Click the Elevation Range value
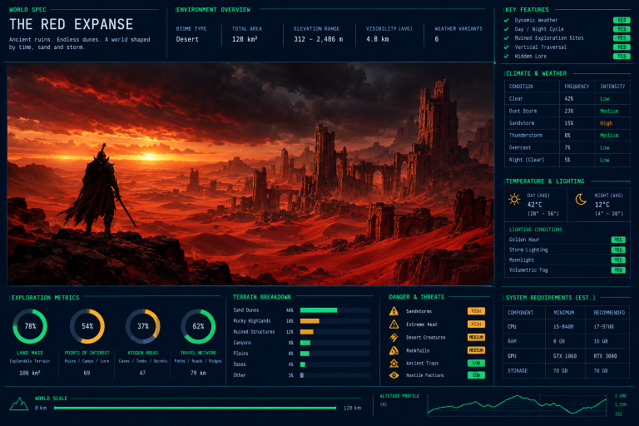The height and width of the screenshot is (426, 639). point(319,40)
